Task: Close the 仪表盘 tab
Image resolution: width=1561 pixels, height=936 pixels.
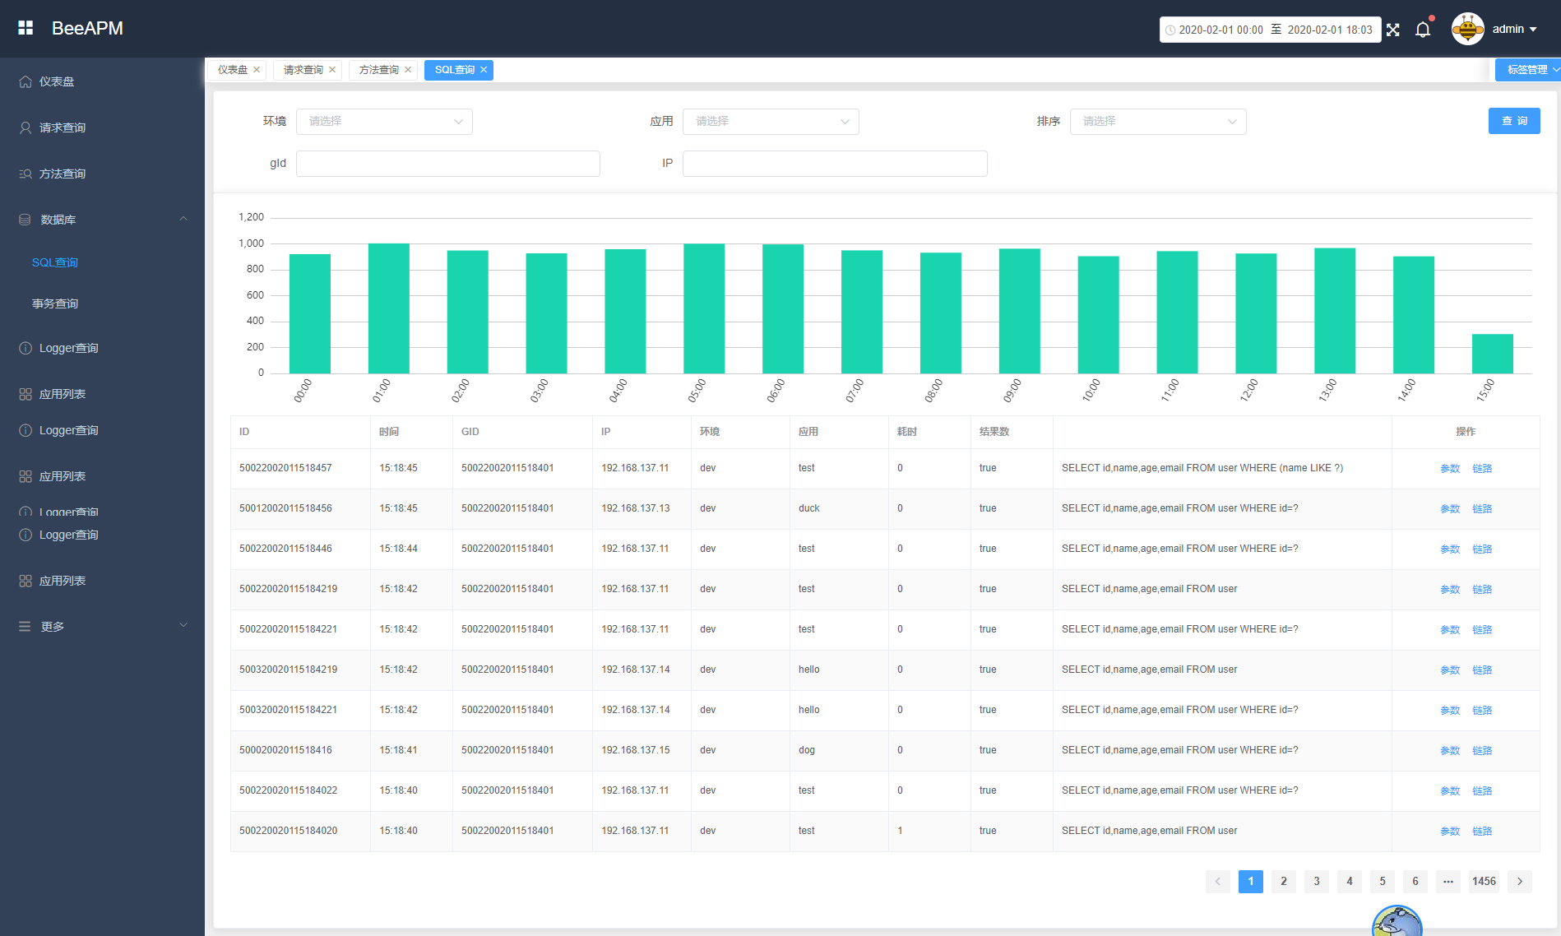Action: [x=257, y=70]
